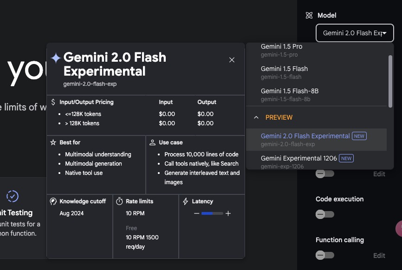Viewport: 402px width, 270px height.
Task: Click Edit next to Function calling
Action: (379, 256)
